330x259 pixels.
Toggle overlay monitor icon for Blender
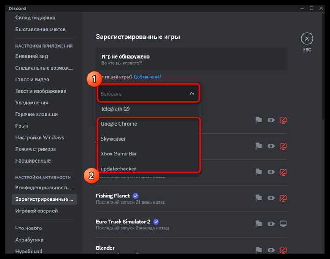[283, 250]
